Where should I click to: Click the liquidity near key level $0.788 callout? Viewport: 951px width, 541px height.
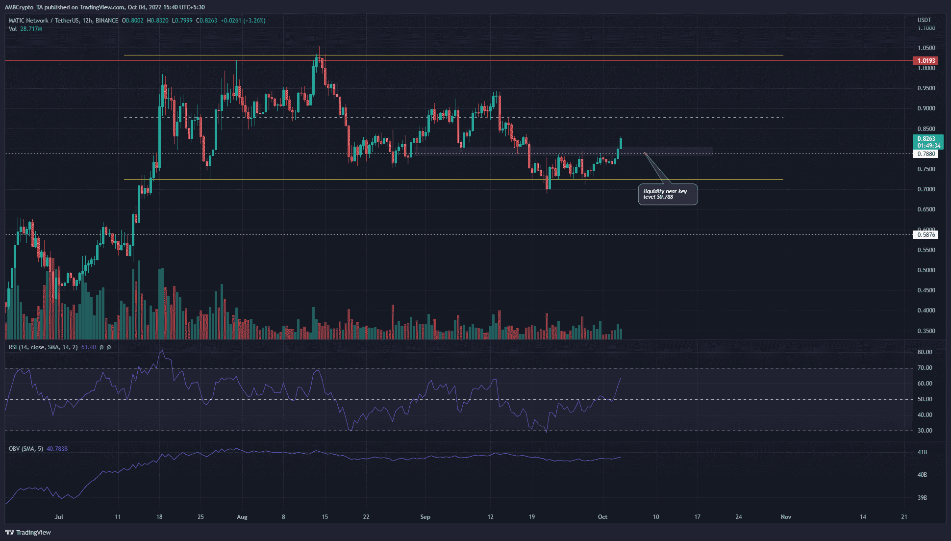668,194
